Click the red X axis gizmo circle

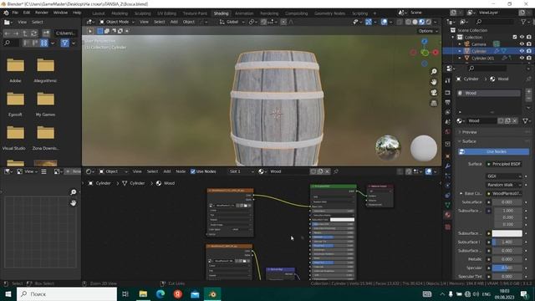tap(436, 52)
